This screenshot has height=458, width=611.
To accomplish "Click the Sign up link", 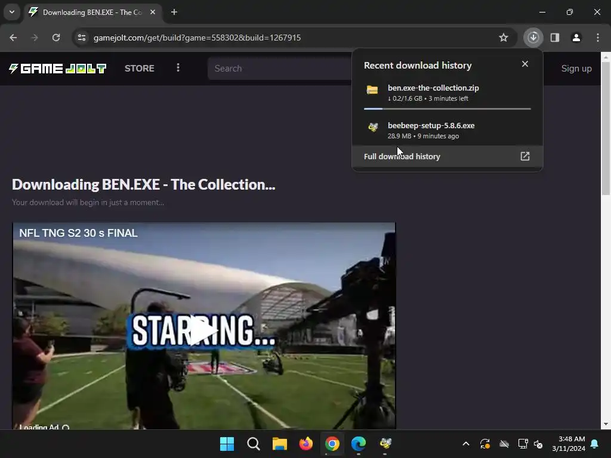I will [x=576, y=69].
